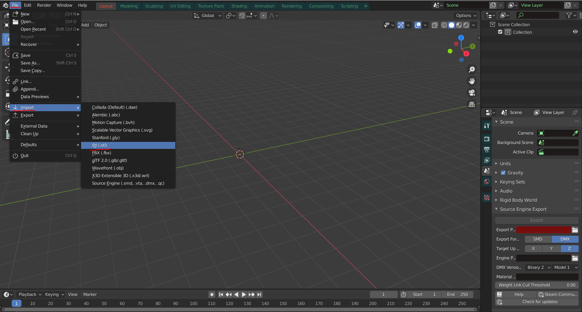Click the red X axis on the gizmo
Viewport: 582px width, 312px height.
pos(466,54)
